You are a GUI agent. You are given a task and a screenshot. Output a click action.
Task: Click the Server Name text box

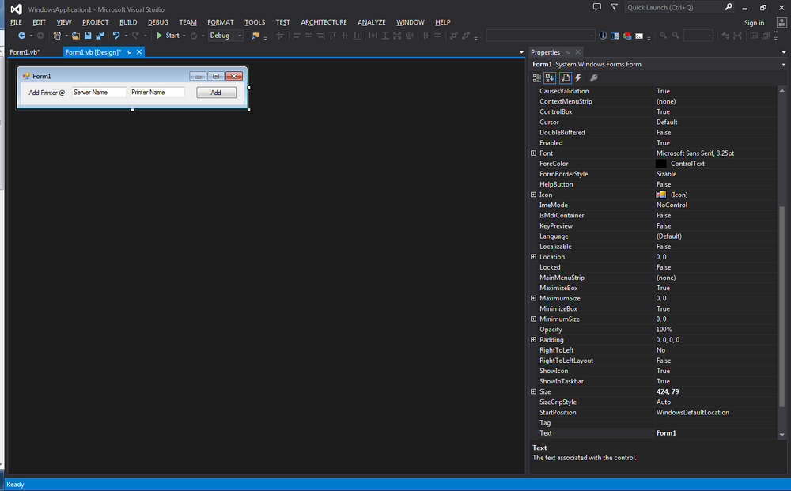99,93
